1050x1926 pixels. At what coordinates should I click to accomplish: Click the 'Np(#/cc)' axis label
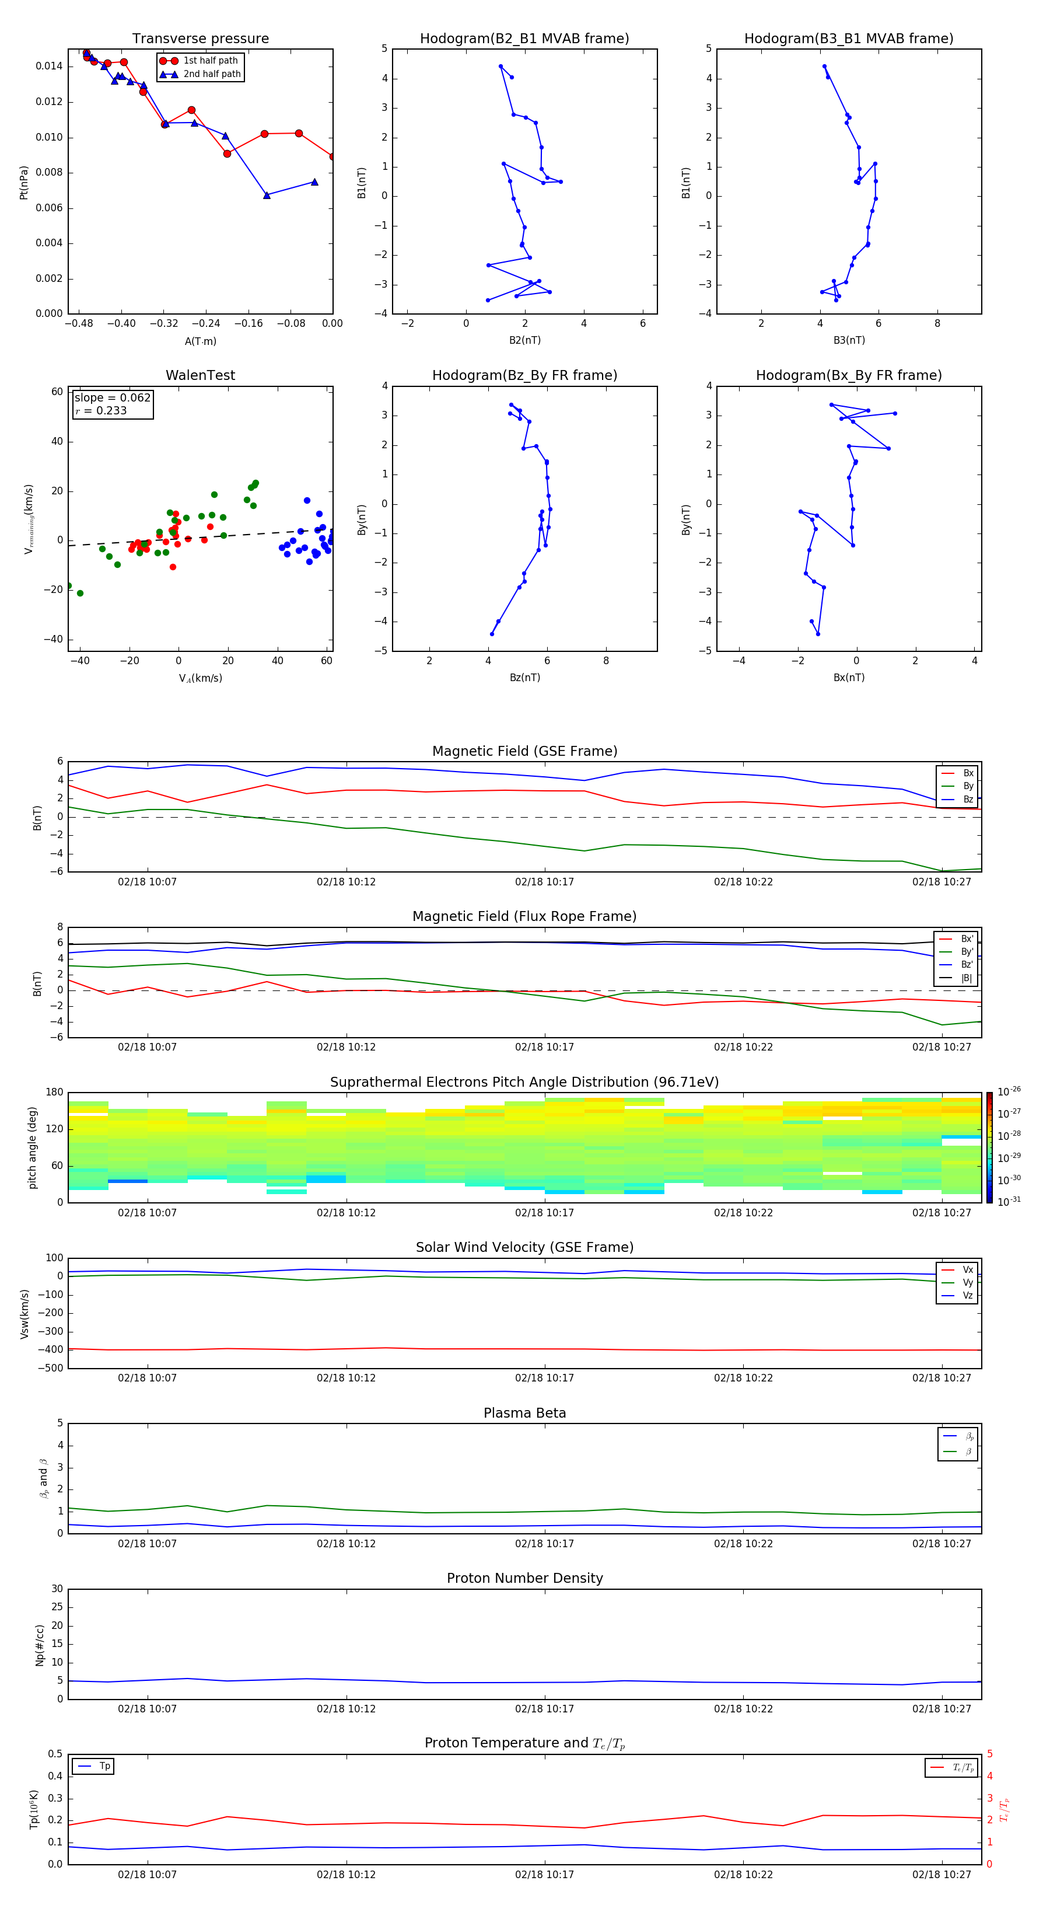(x=40, y=1644)
